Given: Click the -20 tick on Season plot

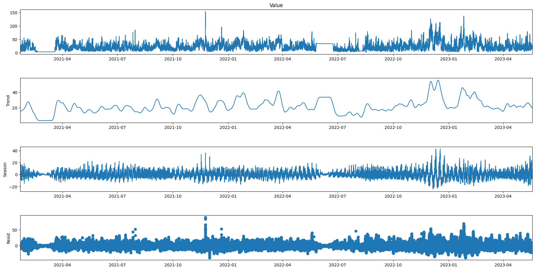Looking at the screenshot, I should pos(13,187).
